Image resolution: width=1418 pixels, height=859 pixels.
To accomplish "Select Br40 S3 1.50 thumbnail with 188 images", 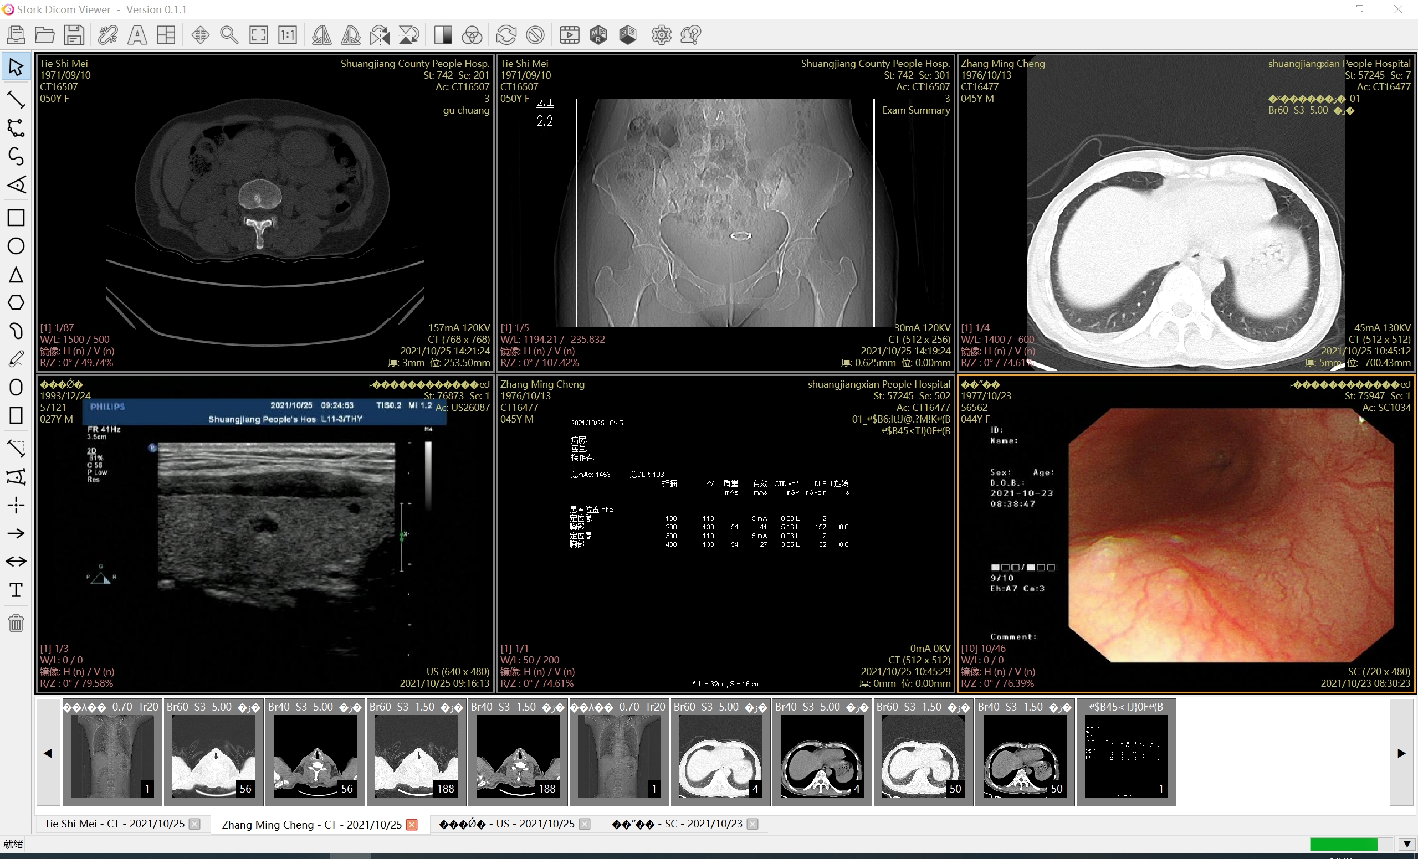I will [518, 752].
